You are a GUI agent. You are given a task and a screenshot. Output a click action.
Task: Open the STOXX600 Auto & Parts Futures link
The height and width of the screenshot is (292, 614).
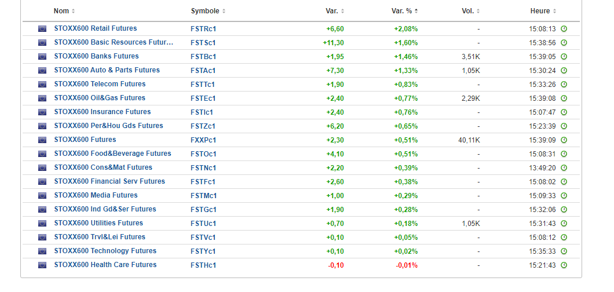(107, 70)
